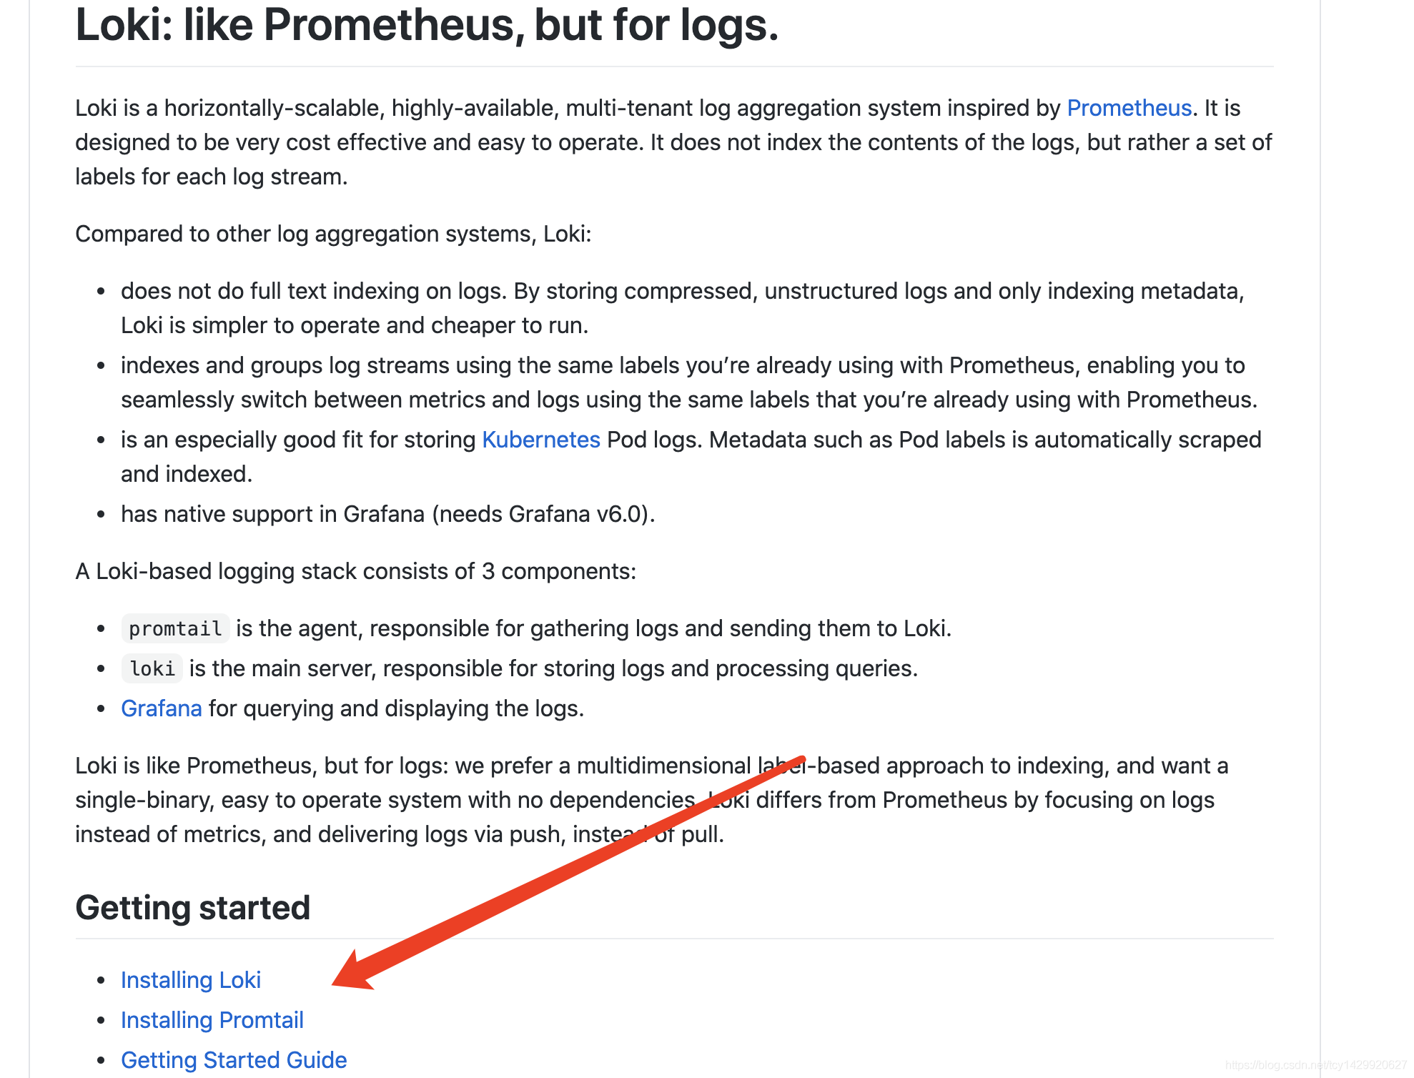Open the Prometheus link in the intro
The height and width of the screenshot is (1078, 1414).
[x=1129, y=108]
